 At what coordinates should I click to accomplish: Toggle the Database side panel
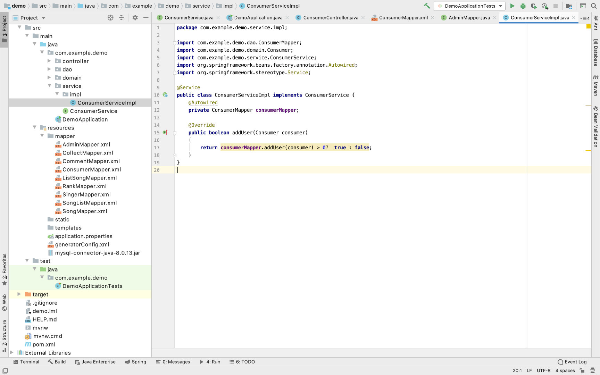coord(596,53)
